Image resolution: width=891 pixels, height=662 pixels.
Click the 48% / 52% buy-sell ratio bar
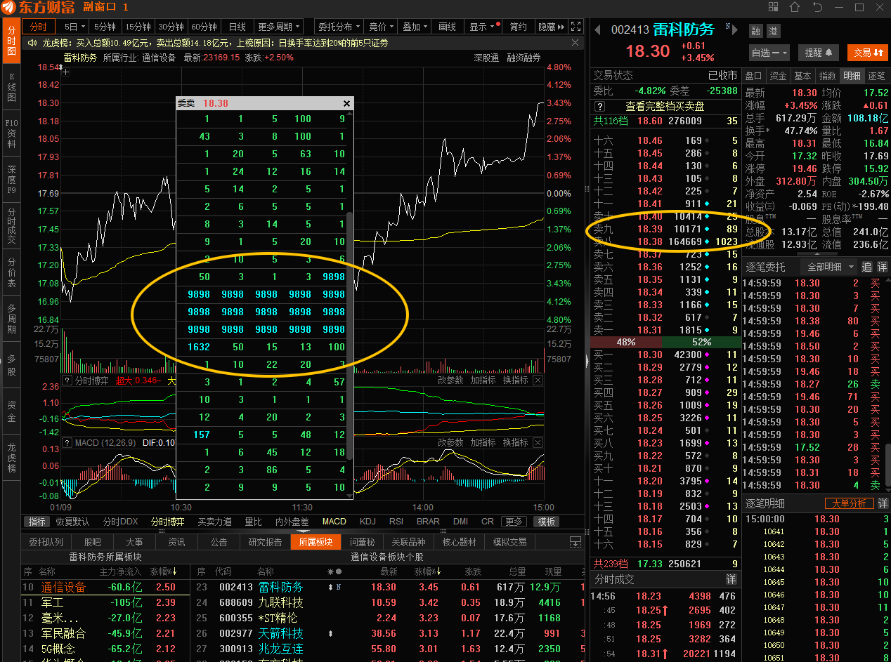[665, 342]
